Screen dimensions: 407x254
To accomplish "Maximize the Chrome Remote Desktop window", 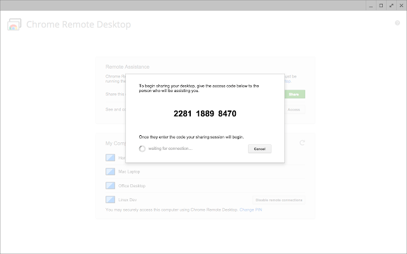I will tap(380, 5).
